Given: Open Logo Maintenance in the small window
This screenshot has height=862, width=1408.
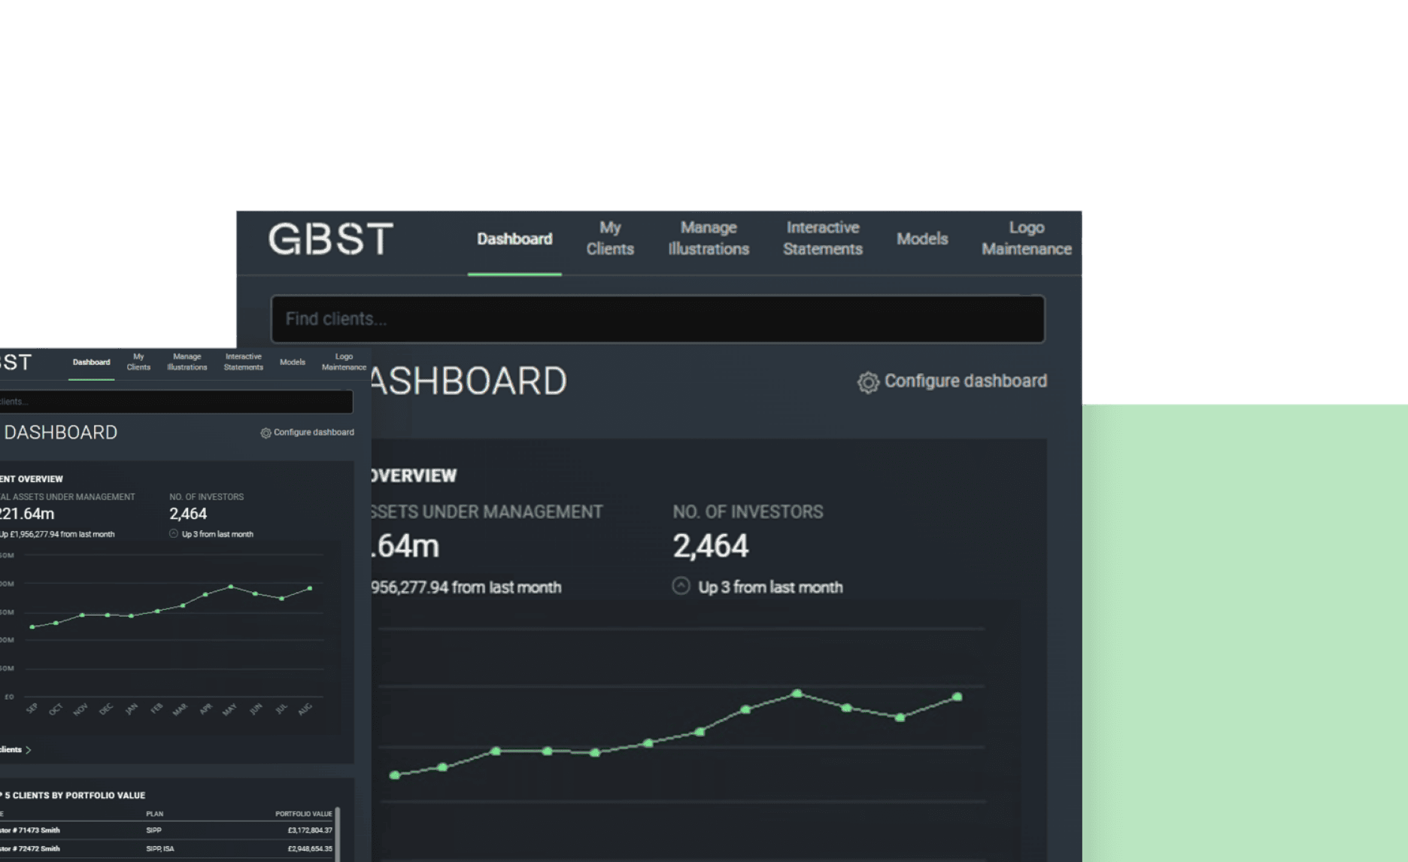Looking at the screenshot, I should click(x=344, y=362).
